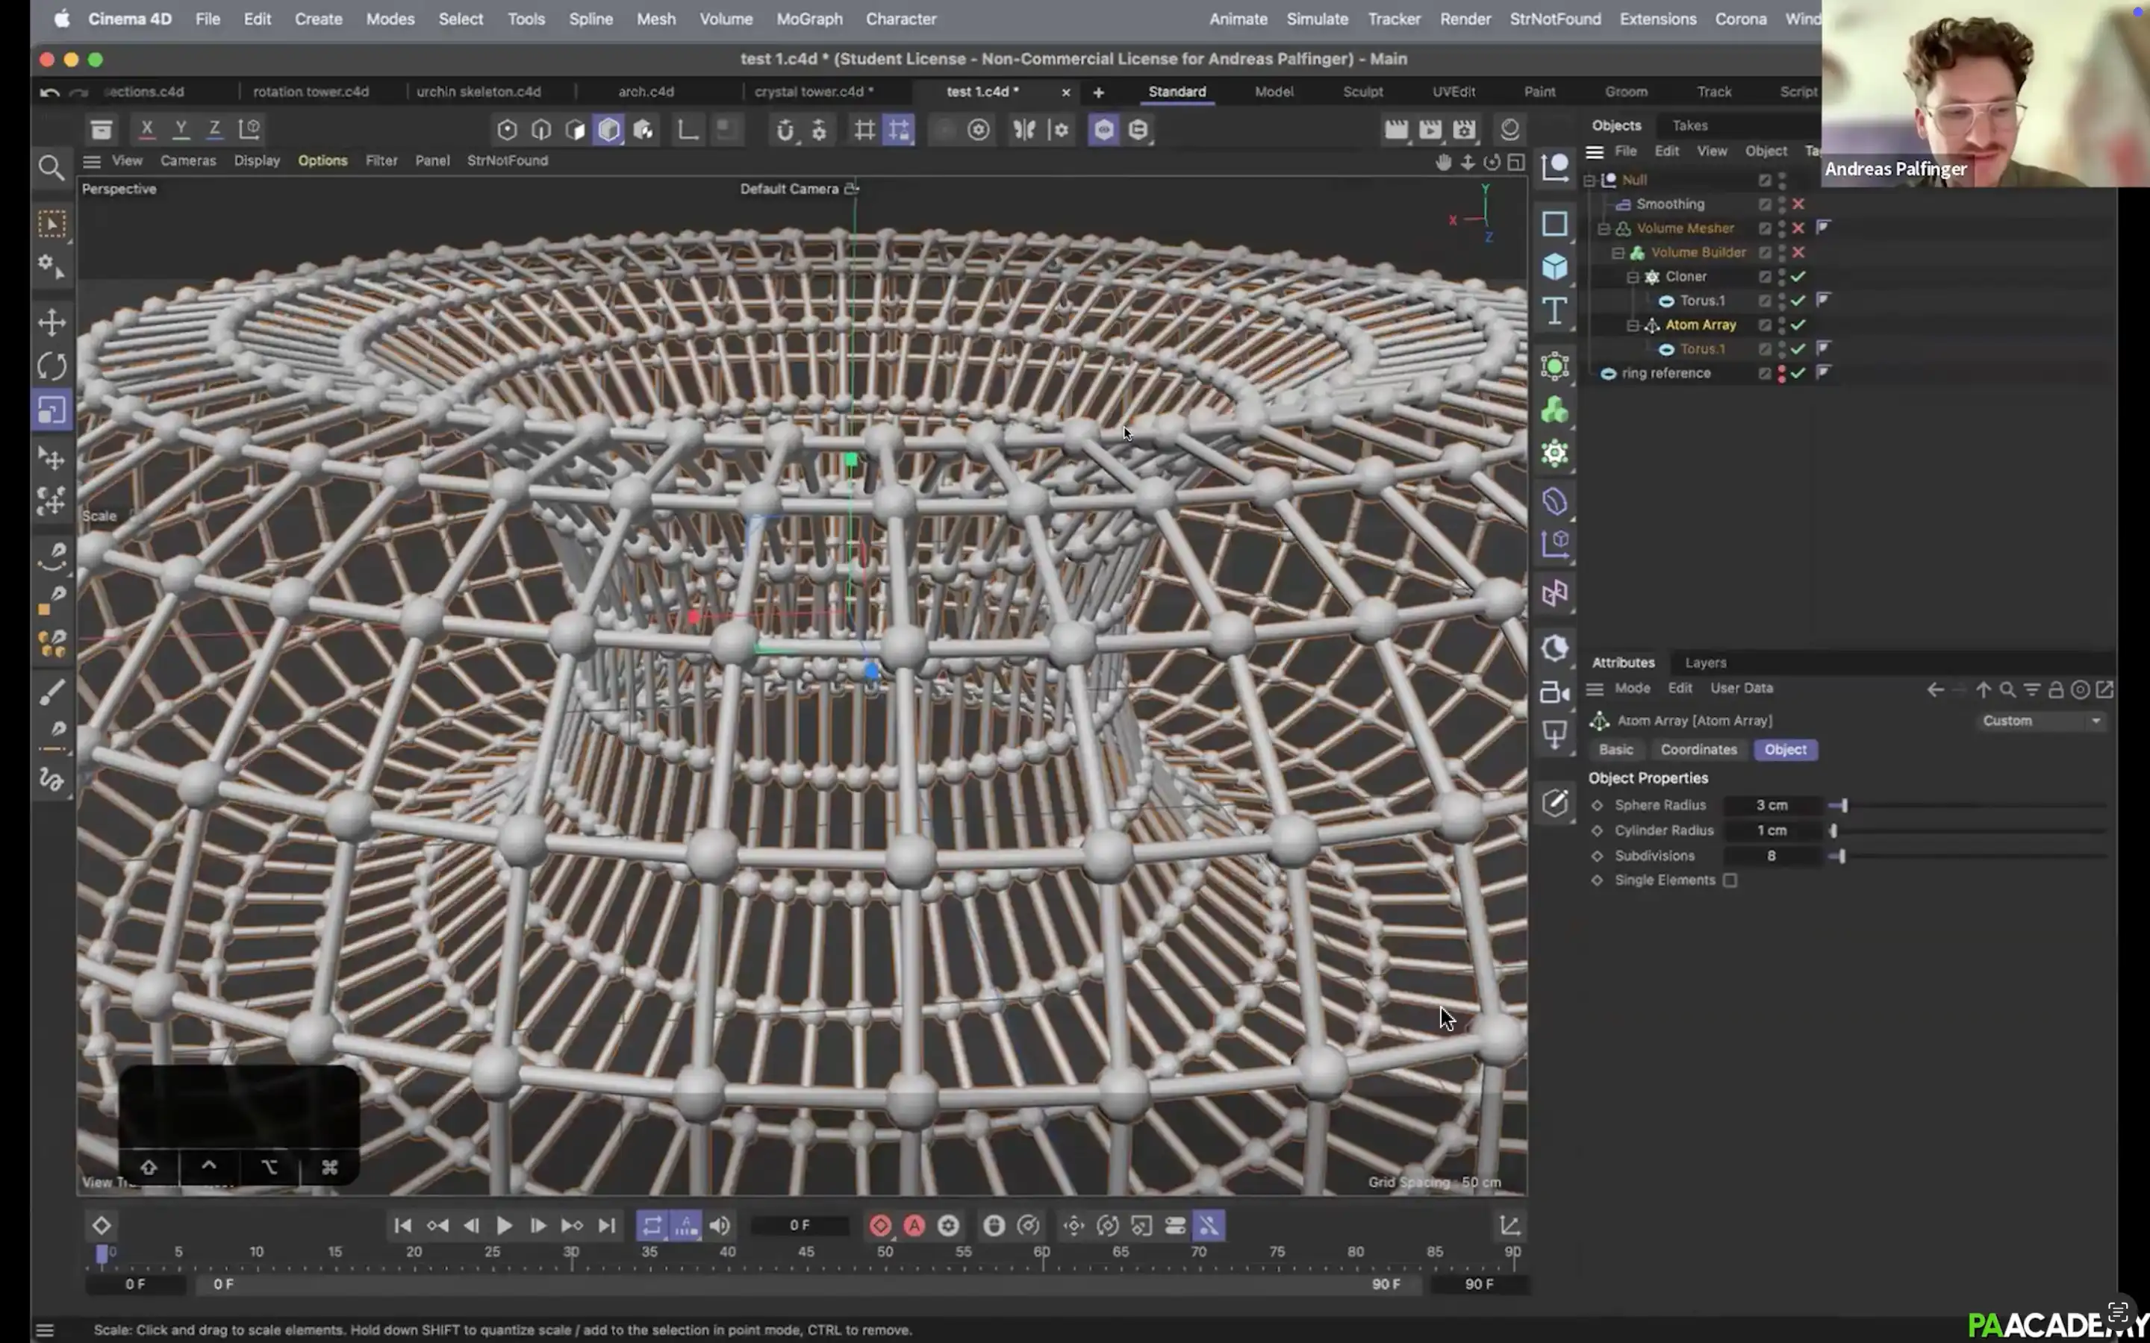This screenshot has height=1343, width=2150.
Task: Click the Subdivisions slider
Action: coord(1968,857)
